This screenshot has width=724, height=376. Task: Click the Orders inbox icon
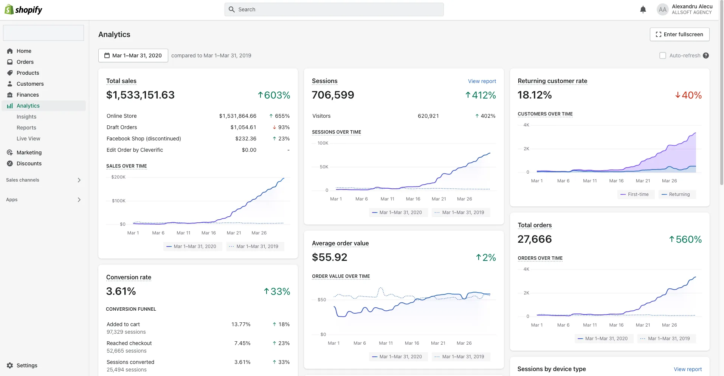[x=10, y=62]
